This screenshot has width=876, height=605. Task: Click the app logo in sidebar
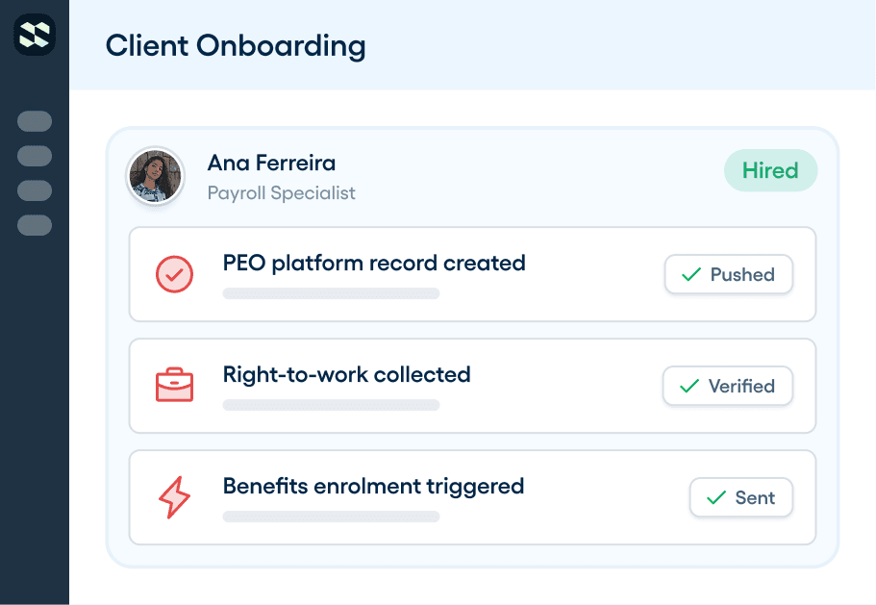pyautogui.click(x=35, y=35)
